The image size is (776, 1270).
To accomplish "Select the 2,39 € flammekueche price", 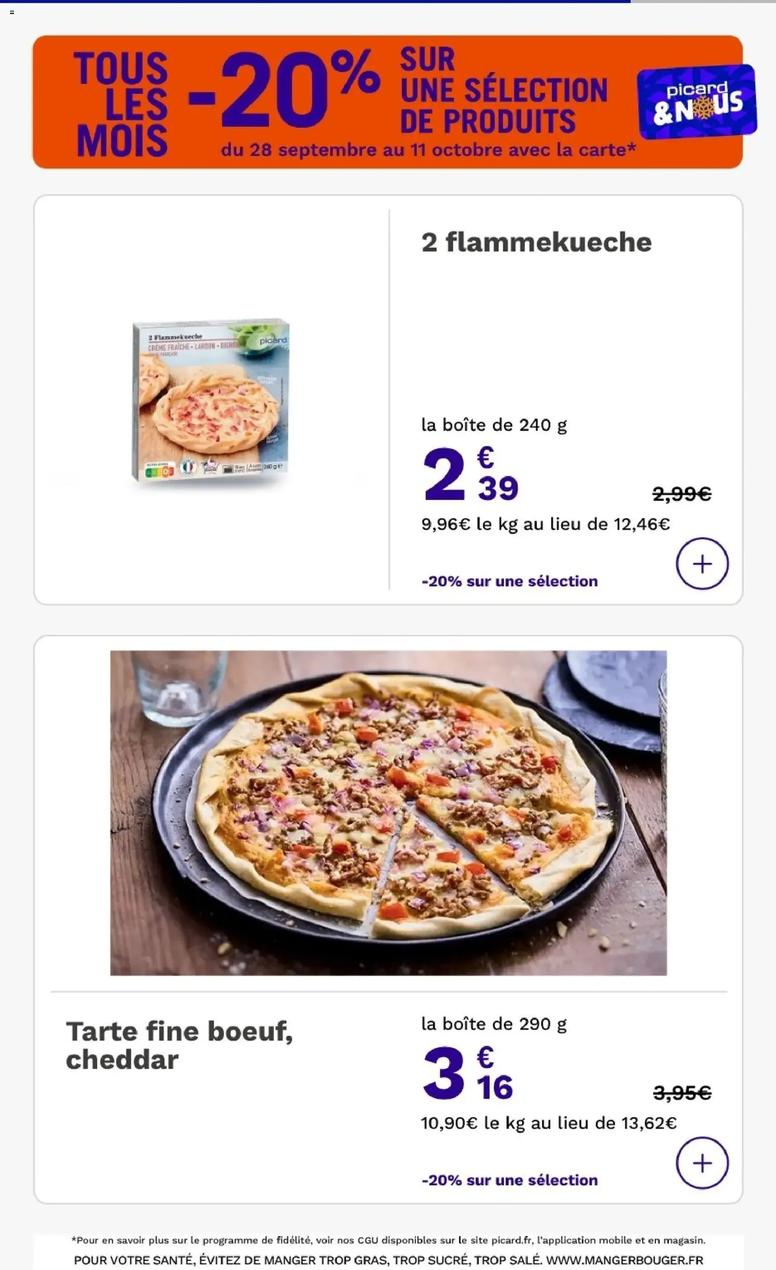I will pos(471,474).
